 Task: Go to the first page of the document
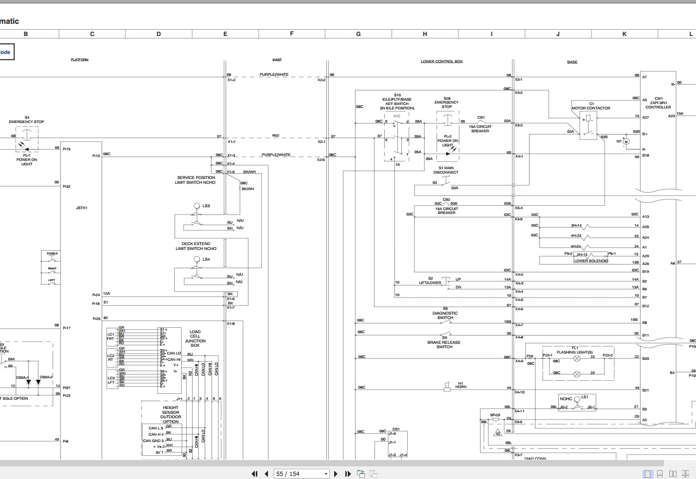pos(254,474)
